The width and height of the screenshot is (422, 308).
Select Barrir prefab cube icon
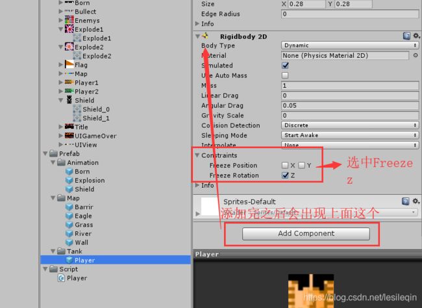[69, 207]
